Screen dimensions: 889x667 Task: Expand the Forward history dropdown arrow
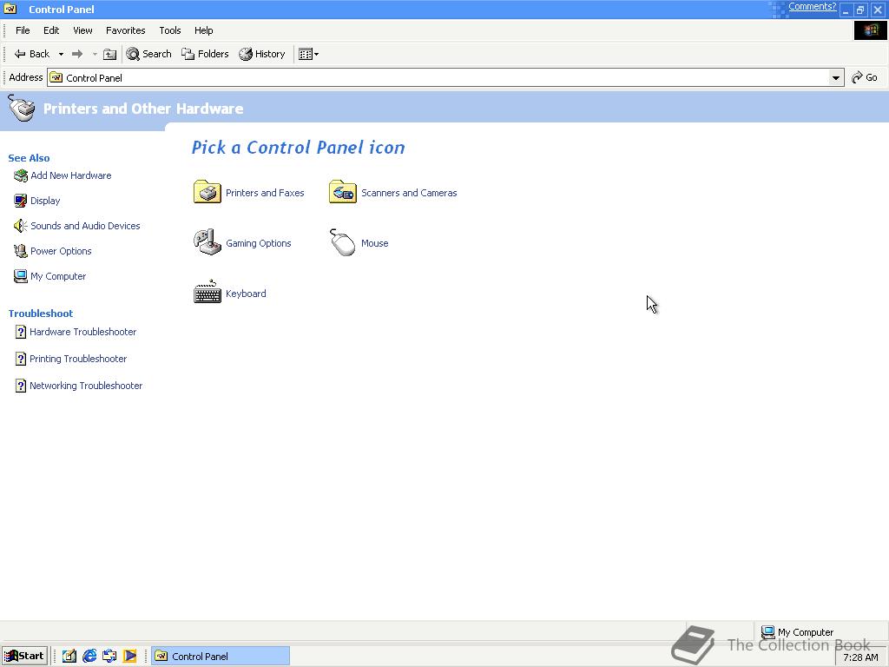click(x=95, y=55)
